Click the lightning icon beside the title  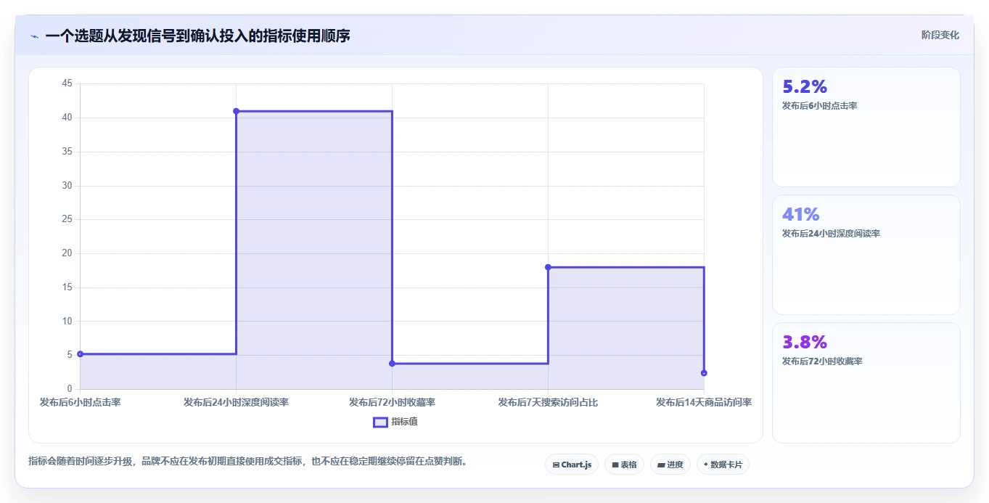34,36
